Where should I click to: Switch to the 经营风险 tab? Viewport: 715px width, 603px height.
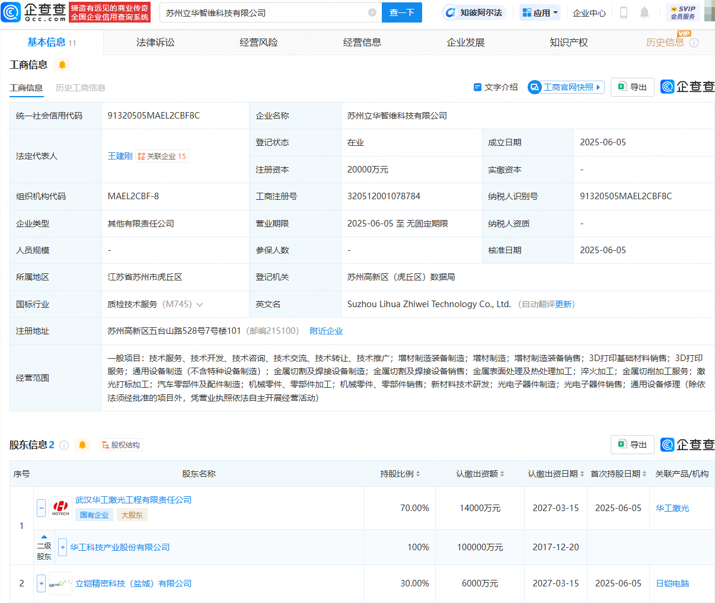(x=258, y=42)
